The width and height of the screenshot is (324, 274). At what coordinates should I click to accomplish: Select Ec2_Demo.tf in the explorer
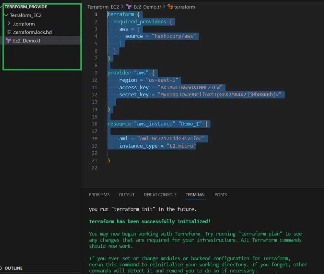pyautogui.click(x=26, y=41)
